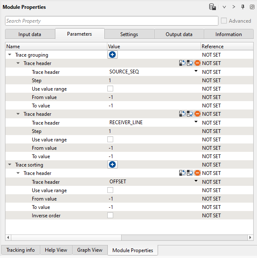The width and height of the screenshot is (257, 258).
Task: Switch to the Help View tab
Action: (56, 250)
